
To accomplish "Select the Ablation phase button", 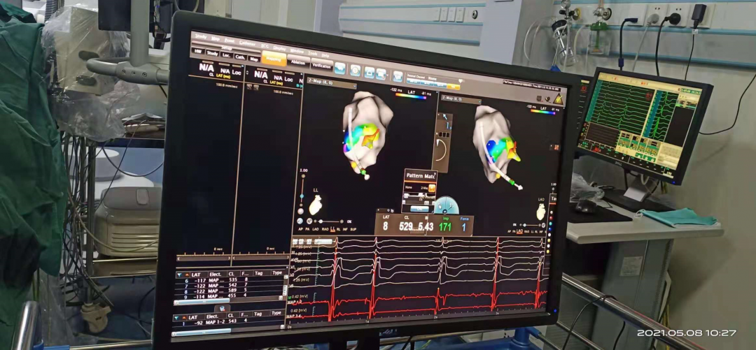I will pyautogui.click(x=298, y=61).
